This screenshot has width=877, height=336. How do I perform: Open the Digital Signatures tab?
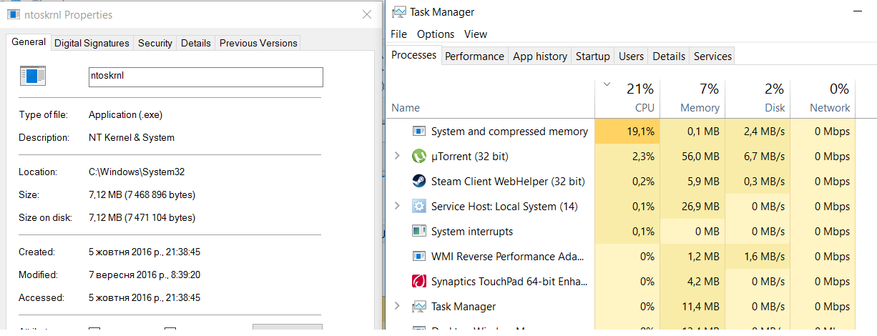tap(92, 43)
